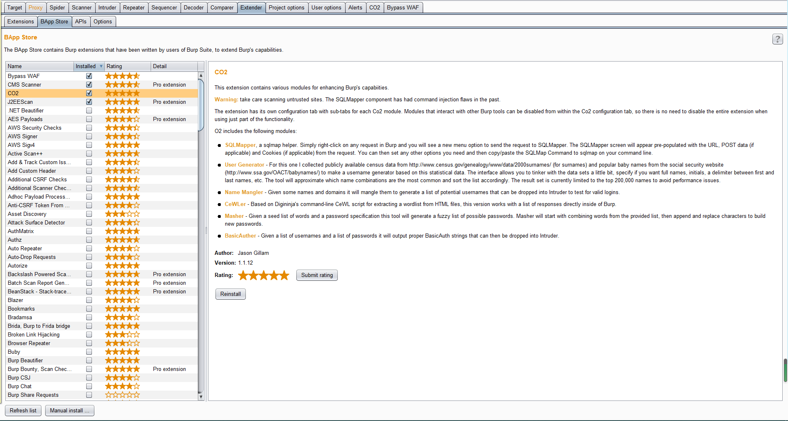
Task: Open the BApp Store help icon
Action: 777,39
